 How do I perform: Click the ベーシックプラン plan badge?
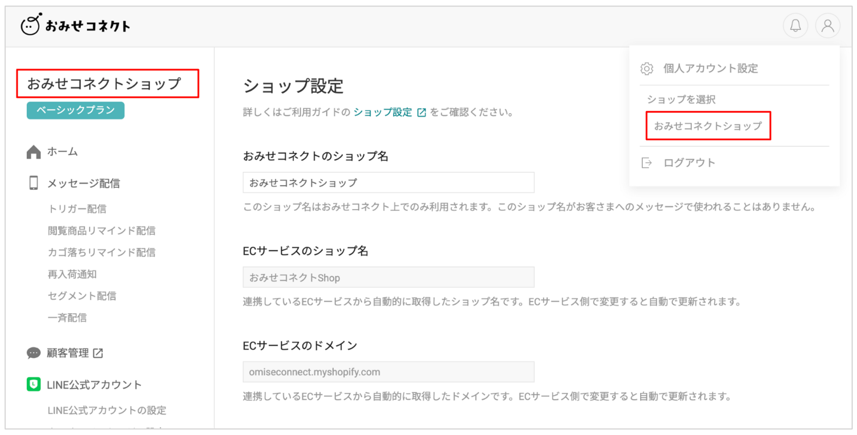pos(75,111)
